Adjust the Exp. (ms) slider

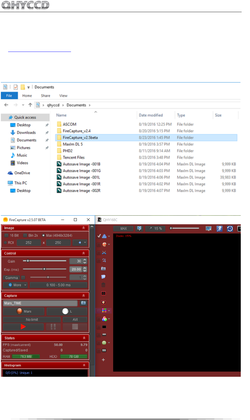click(44, 269)
